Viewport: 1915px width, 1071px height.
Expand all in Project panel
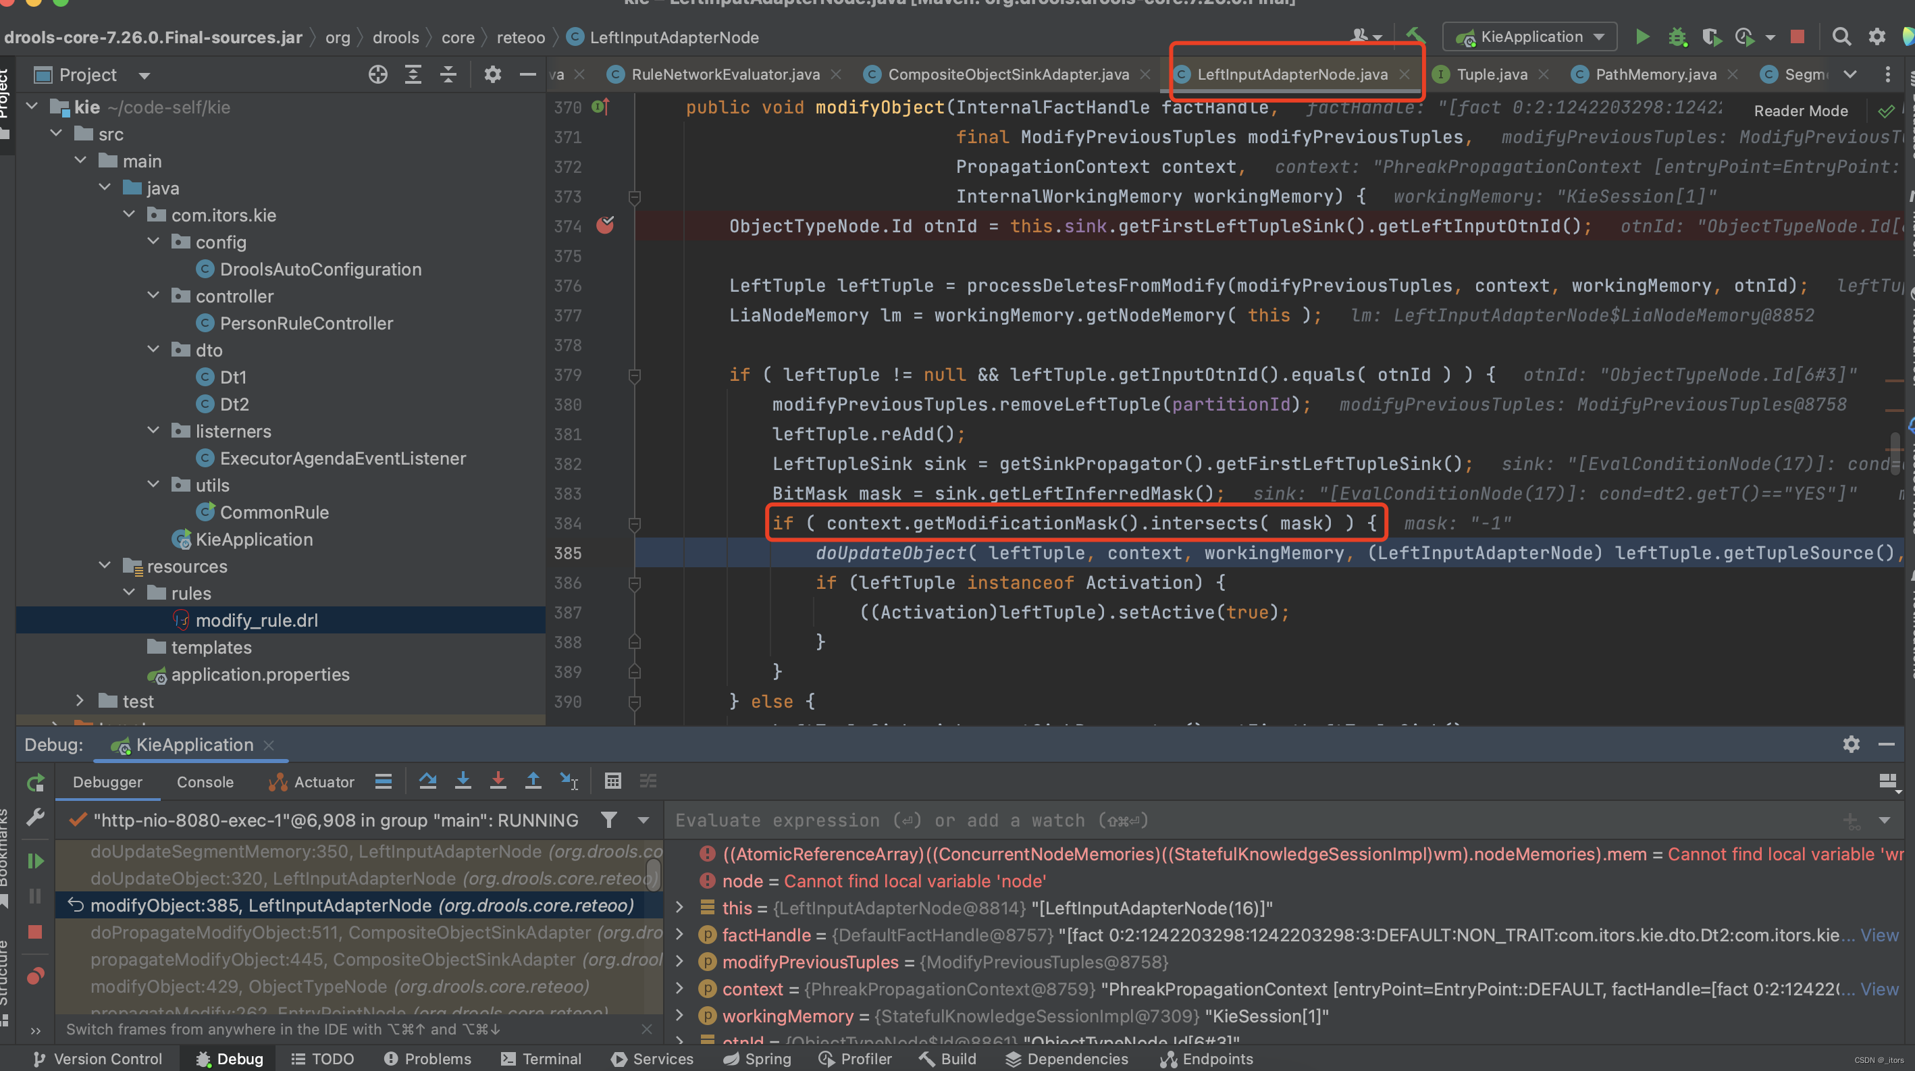tap(413, 74)
